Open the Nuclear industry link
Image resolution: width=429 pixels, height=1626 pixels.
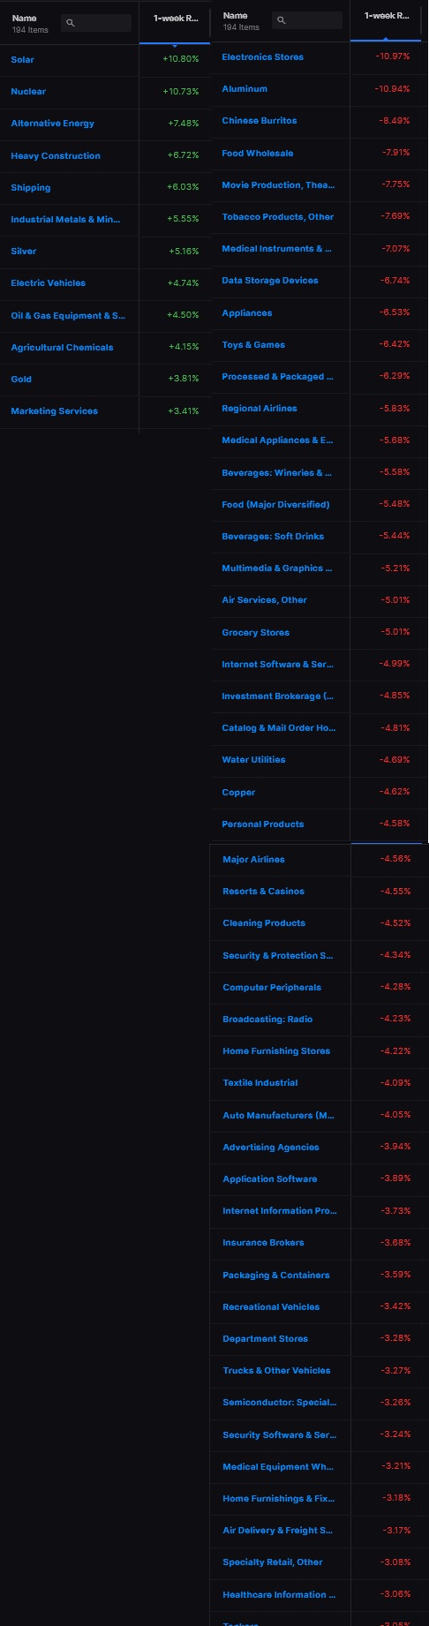[28, 92]
